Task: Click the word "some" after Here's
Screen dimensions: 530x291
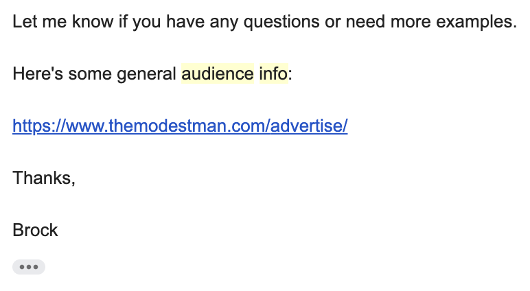Action: tap(90, 74)
